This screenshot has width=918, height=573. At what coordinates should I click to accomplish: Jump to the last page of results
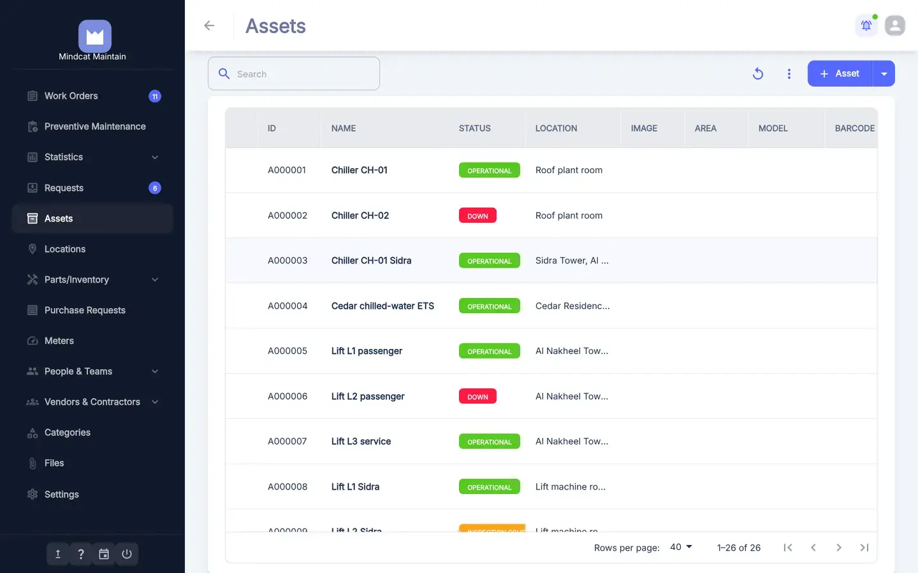click(x=864, y=548)
